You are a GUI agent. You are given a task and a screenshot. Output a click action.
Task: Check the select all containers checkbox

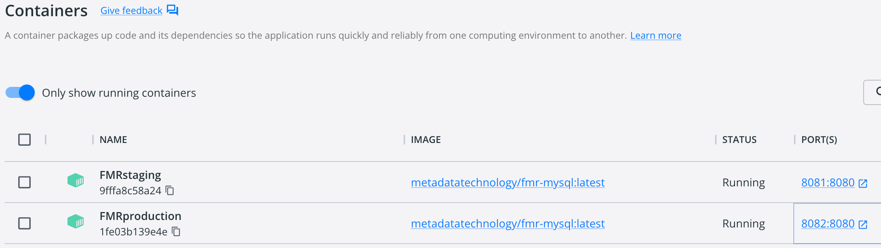point(24,139)
